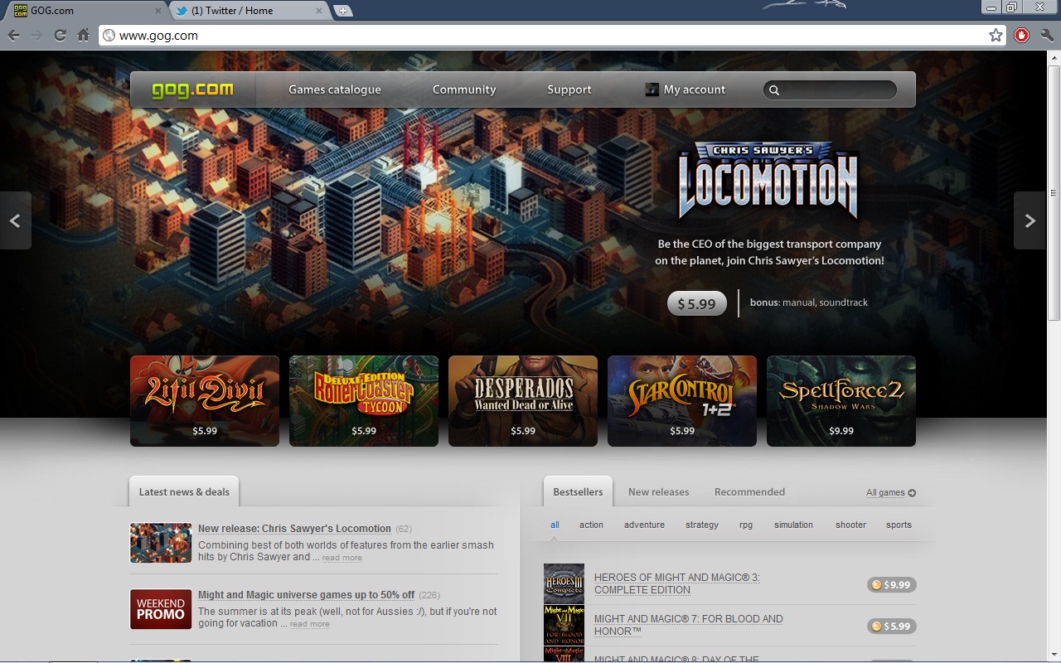
Task: Click the Heroes III cover thumbnail
Action: point(564,584)
